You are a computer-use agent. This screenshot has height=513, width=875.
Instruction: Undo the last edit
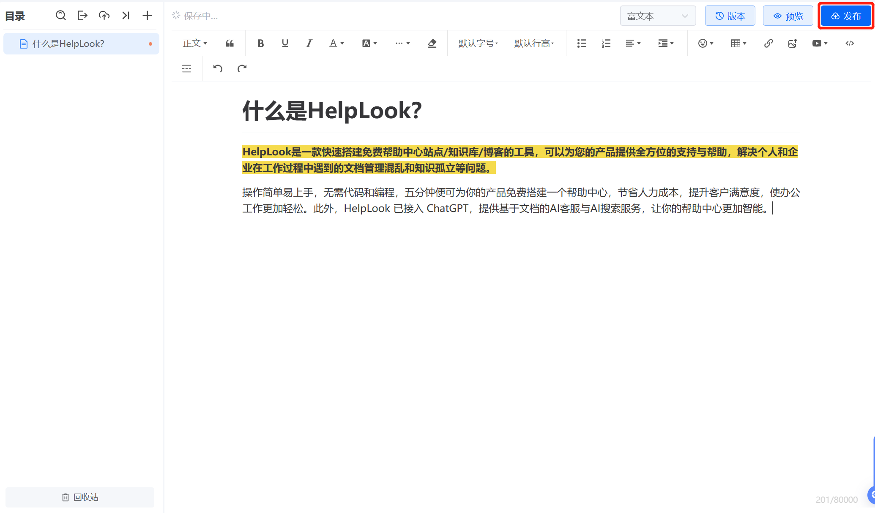click(217, 68)
